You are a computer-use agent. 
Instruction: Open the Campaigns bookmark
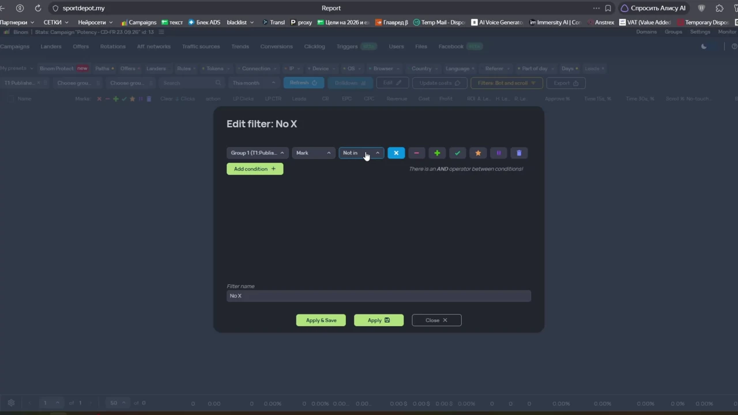pos(138,22)
